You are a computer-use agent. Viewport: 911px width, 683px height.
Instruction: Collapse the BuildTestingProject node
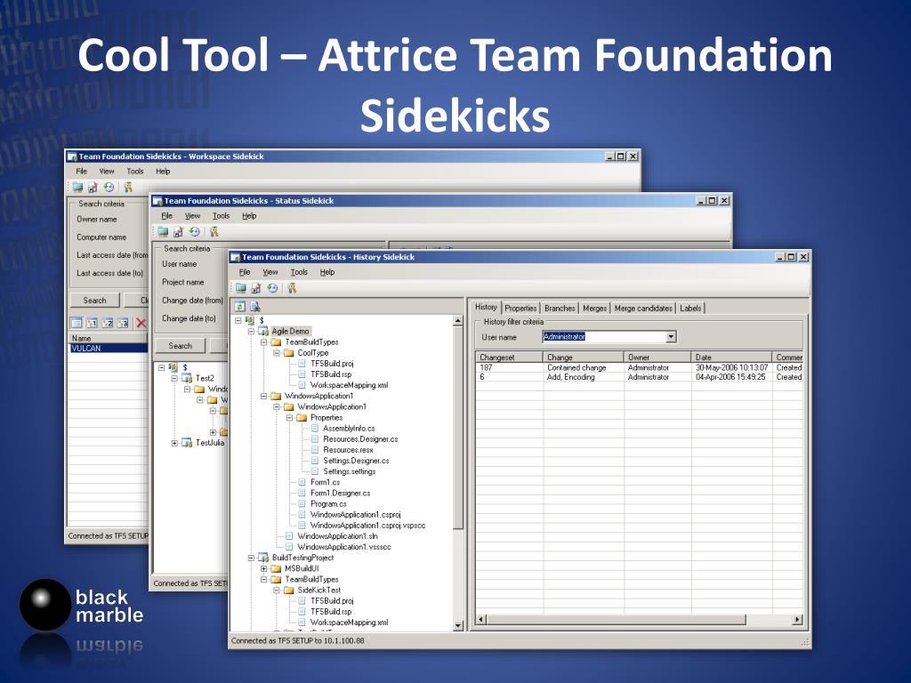click(x=251, y=558)
